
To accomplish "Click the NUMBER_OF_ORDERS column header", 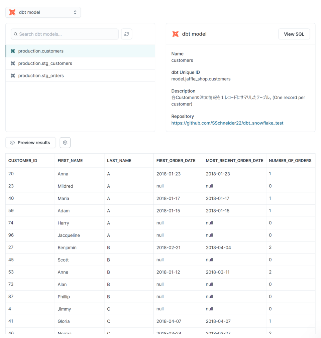I will pyautogui.click(x=290, y=160).
